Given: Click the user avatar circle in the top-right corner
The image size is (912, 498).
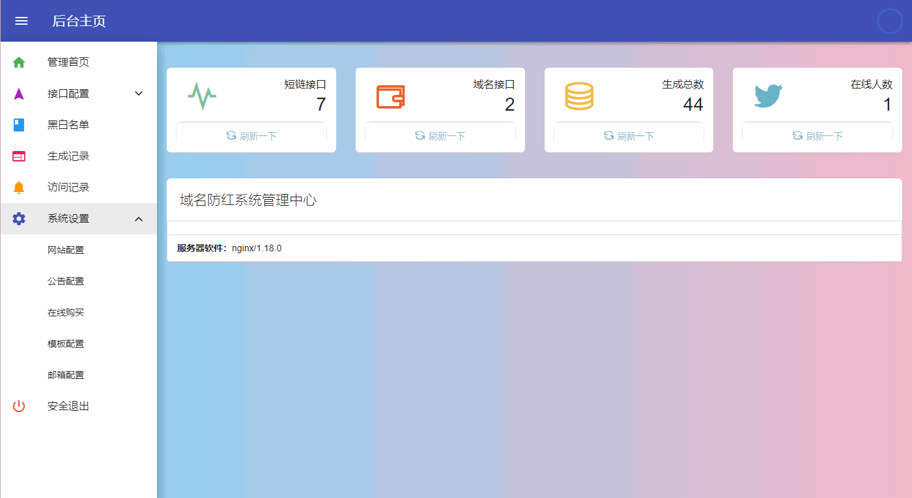Looking at the screenshot, I should [x=890, y=21].
